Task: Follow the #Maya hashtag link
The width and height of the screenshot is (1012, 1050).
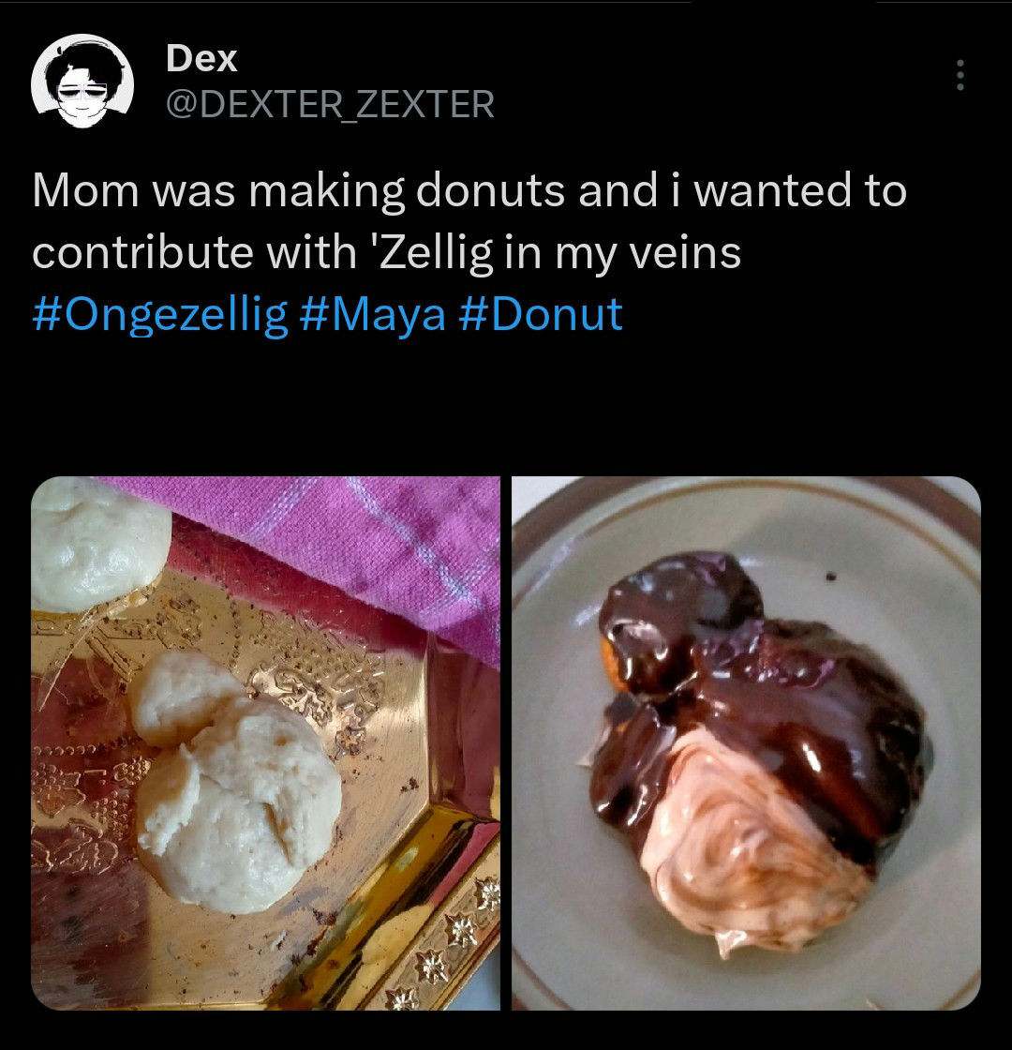Action: pyautogui.click(x=374, y=313)
